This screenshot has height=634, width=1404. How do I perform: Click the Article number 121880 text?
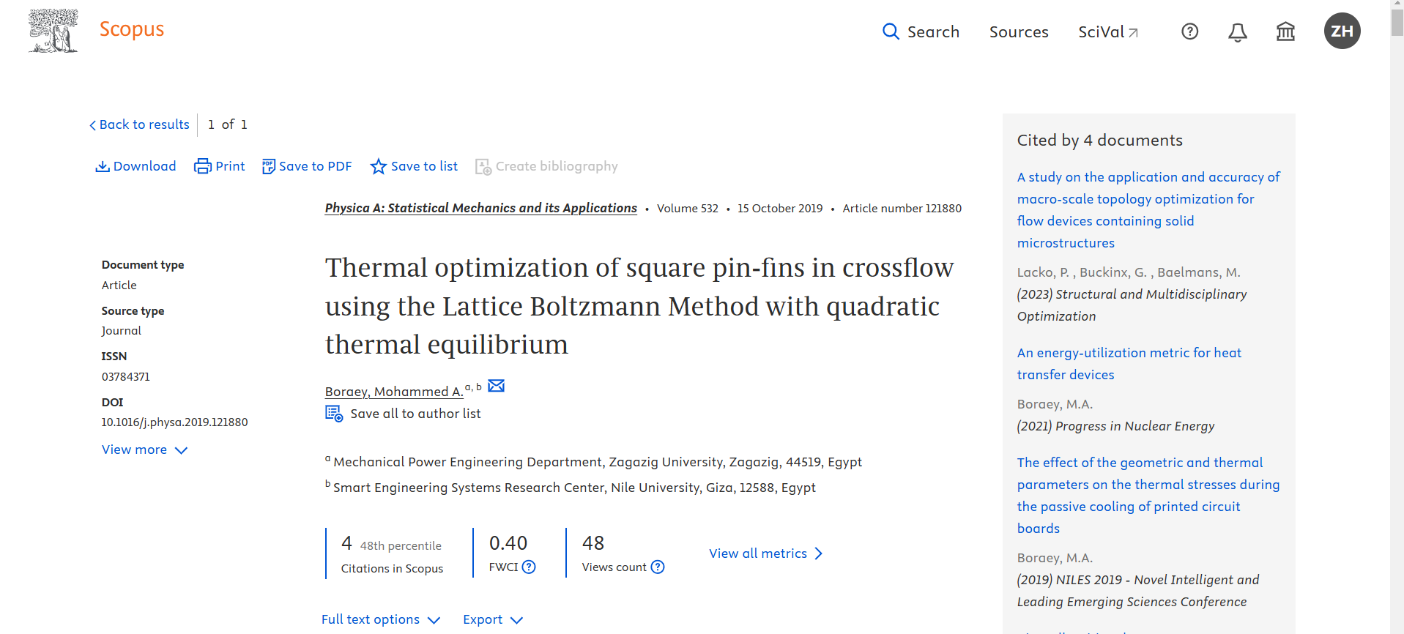(x=902, y=209)
